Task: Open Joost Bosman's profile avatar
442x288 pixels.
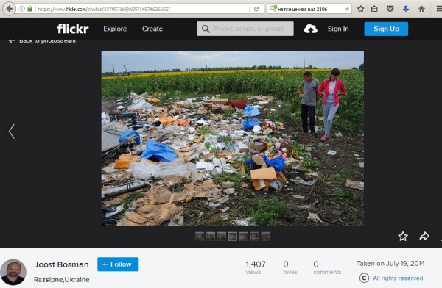Action: (13, 272)
